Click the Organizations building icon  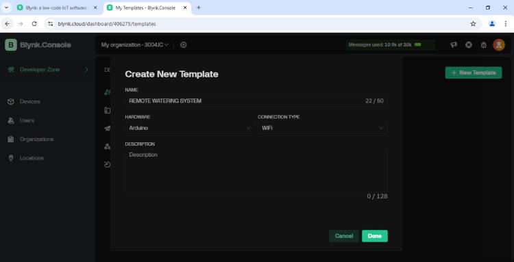point(11,140)
